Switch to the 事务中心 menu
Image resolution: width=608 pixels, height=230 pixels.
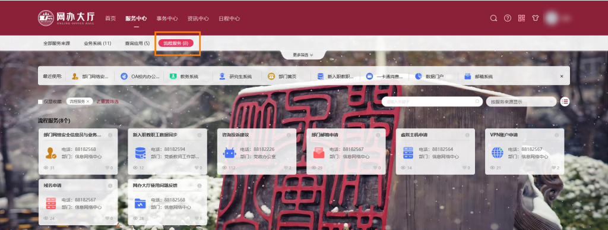point(167,18)
